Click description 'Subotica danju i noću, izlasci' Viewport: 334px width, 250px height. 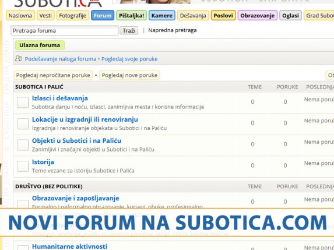coord(118,107)
